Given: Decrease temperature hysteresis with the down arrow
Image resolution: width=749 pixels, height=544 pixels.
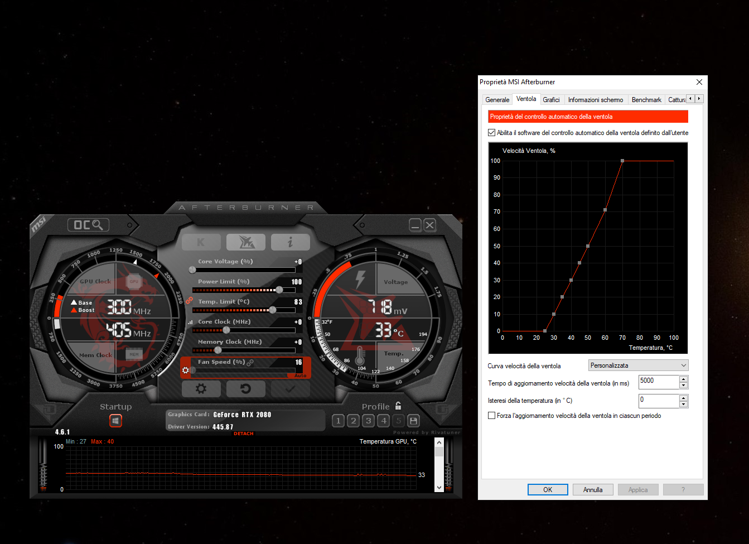Looking at the screenshot, I should [x=684, y=404].
